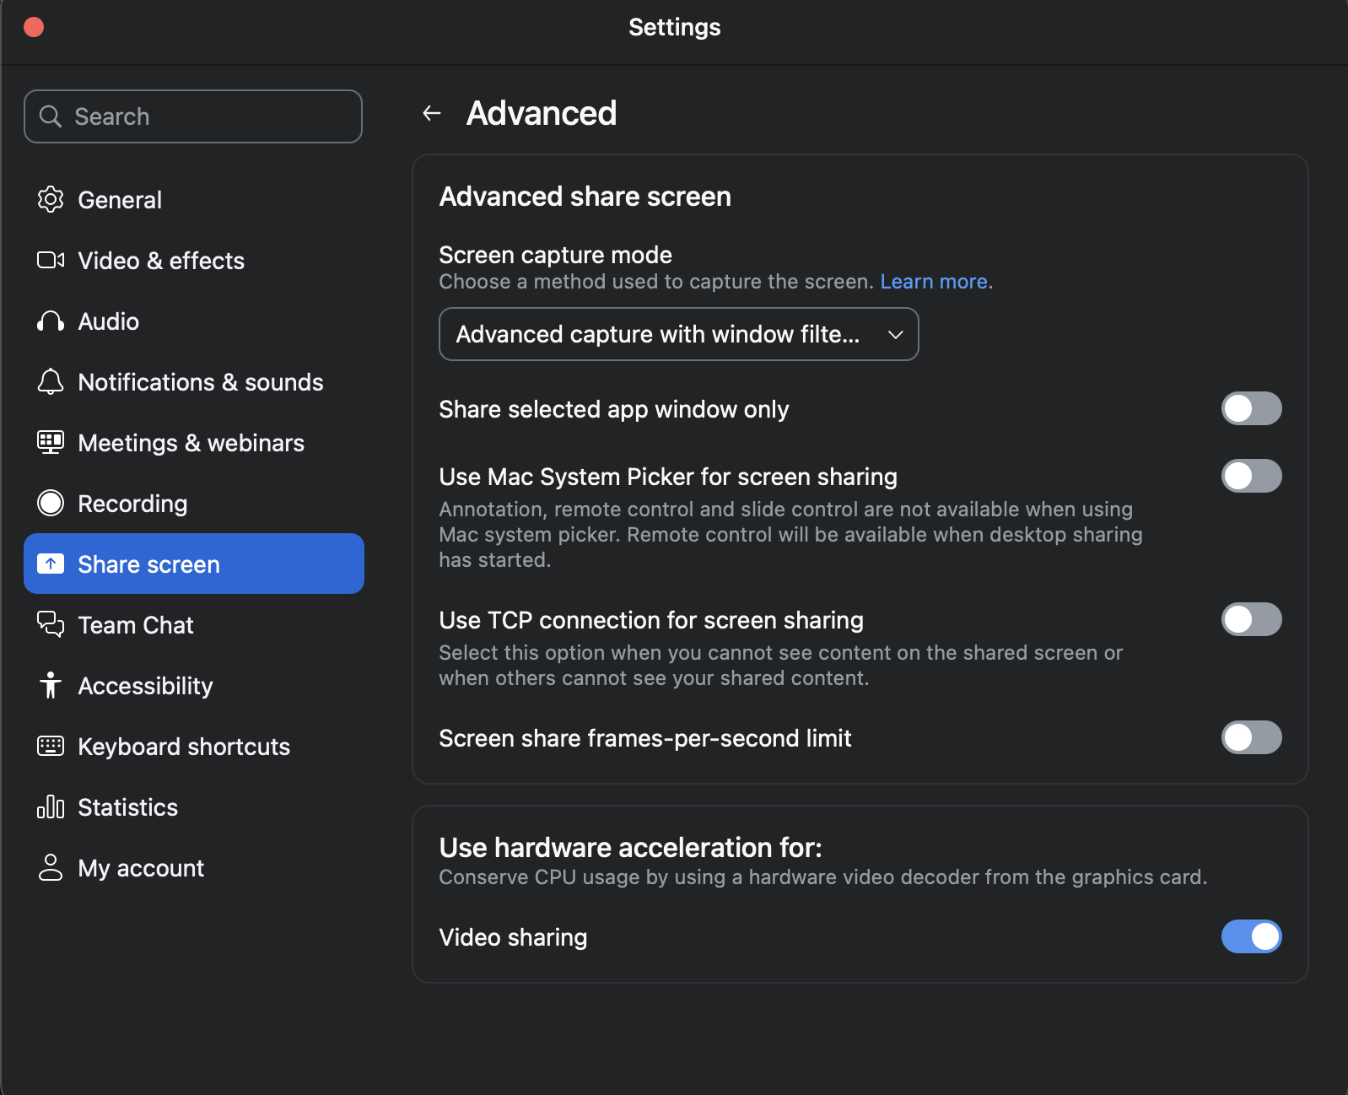Turn on TCP connection for screen sharing

[x=1251, y=619]
